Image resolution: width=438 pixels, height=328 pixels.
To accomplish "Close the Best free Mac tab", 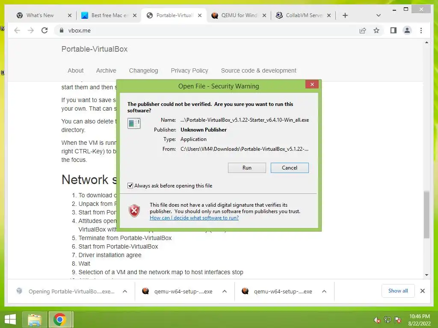I will pyautogui.click(x=135, y=16).
